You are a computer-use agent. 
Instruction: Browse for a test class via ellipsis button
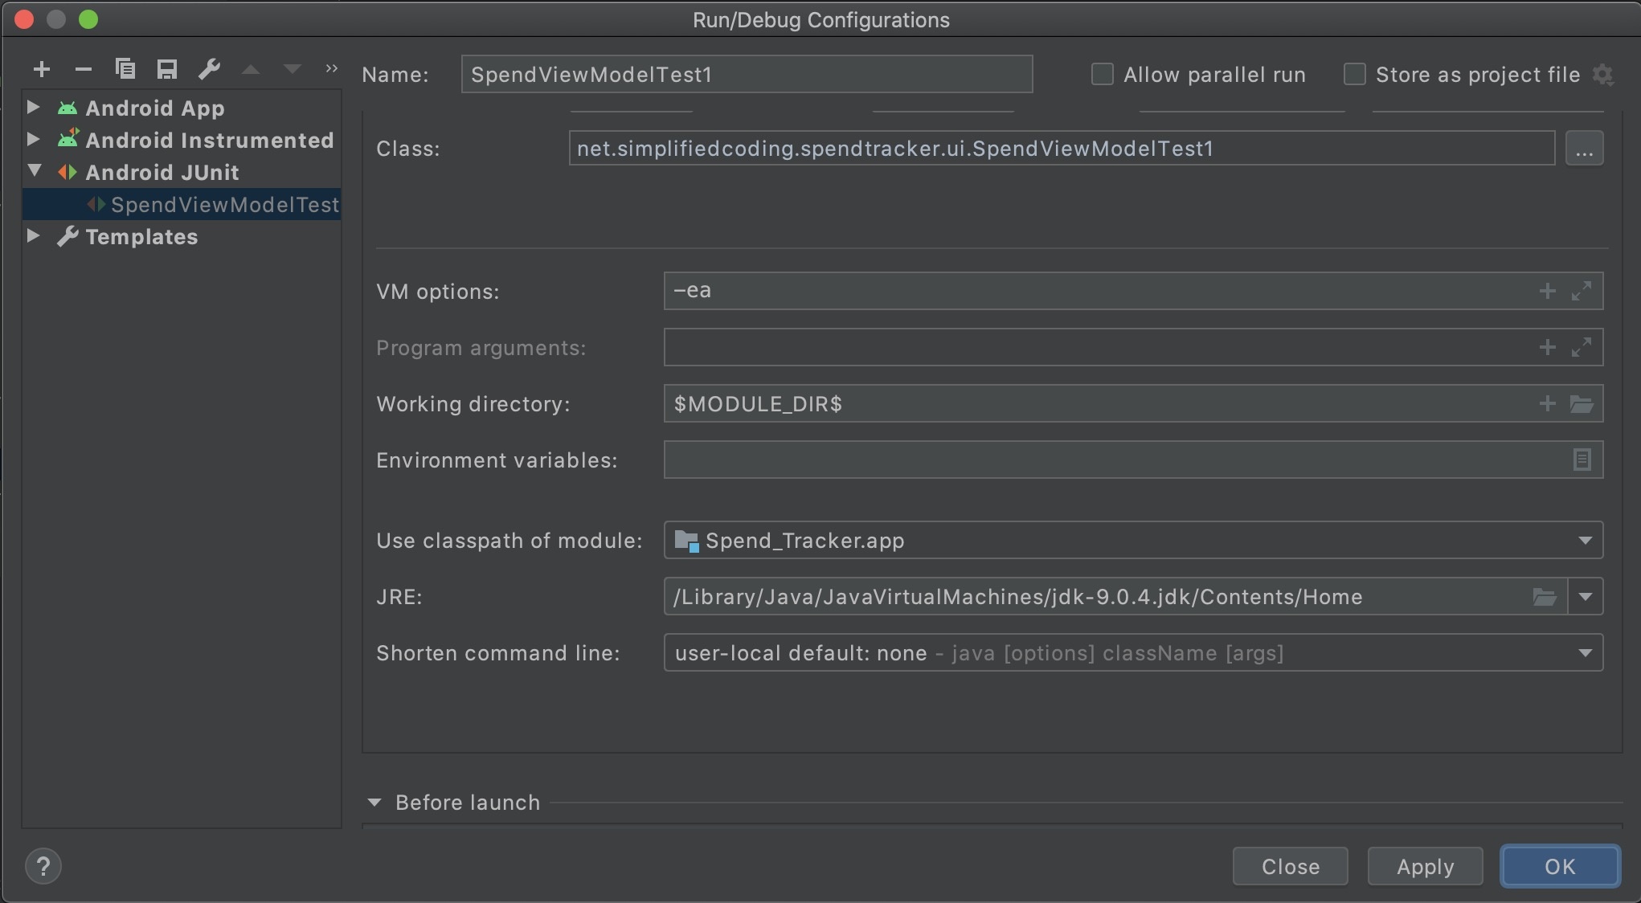(1586, 148)
